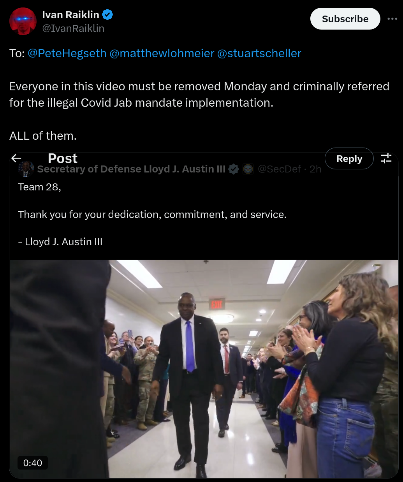Click the 2h timestamp on quoted post
The width and height of the screenshot is (403, 482).
(x=315, y=169)
